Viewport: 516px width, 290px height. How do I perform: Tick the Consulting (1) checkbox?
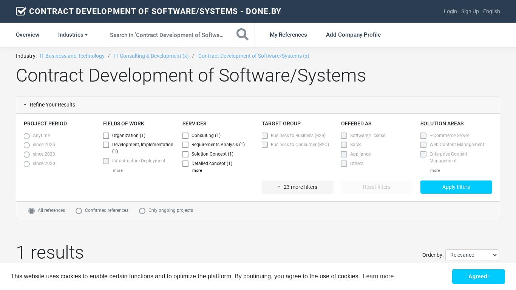(185, 136)
